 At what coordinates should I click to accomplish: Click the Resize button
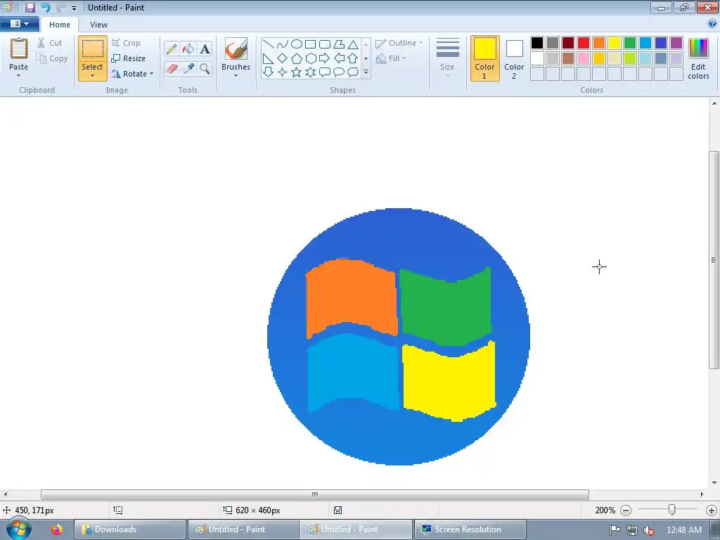click(129, 58)
